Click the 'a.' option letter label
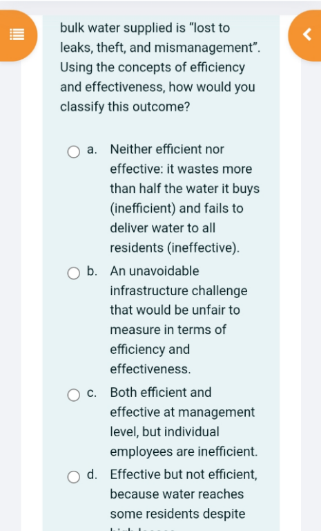Screen dimensions: 321x531 92,149
